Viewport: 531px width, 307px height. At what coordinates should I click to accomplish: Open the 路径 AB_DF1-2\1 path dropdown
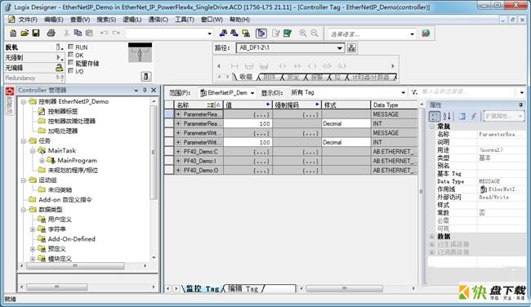[x=340, y=47]
